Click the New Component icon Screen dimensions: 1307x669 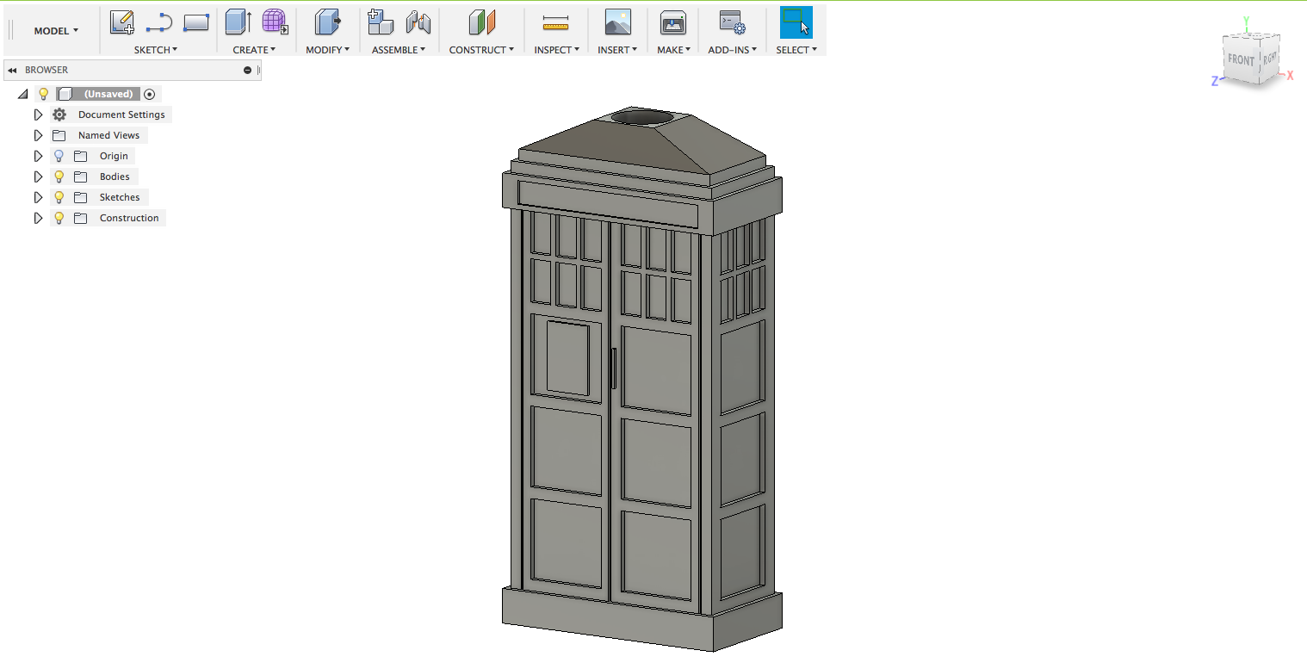380,22
